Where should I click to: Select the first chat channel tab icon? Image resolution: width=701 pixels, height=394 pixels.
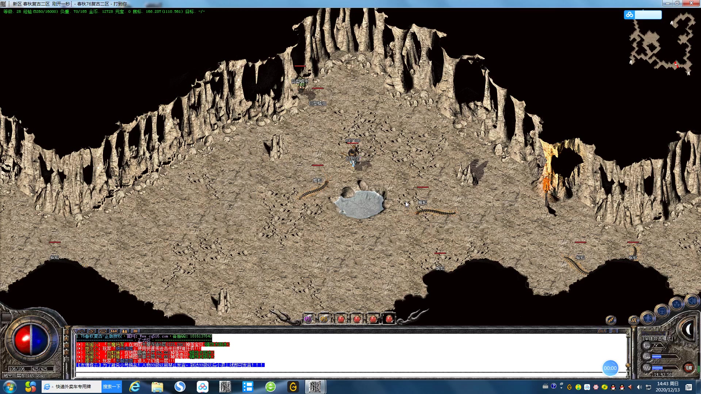tap(81, 331)
